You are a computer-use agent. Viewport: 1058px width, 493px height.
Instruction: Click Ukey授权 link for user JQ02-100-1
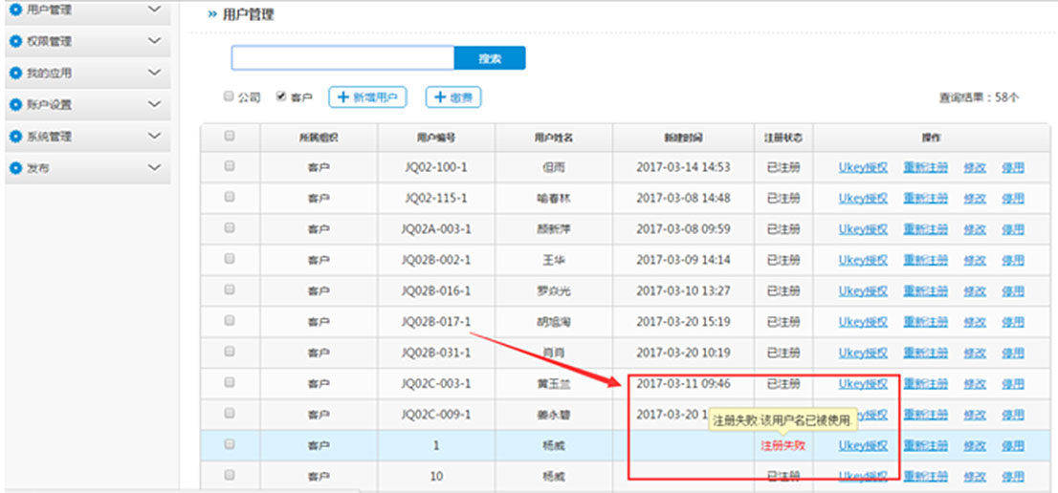click(x=863, y=167)
